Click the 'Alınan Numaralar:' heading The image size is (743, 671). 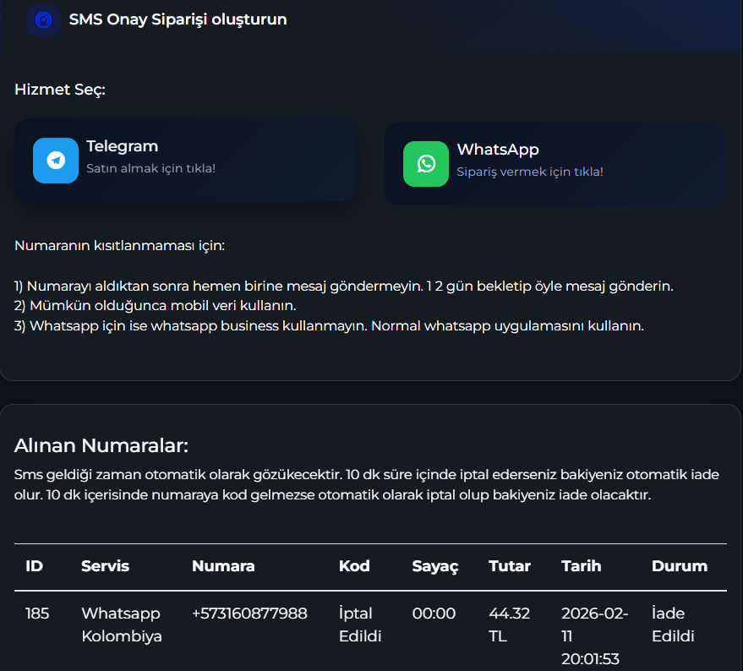click(x=101, y=445)
